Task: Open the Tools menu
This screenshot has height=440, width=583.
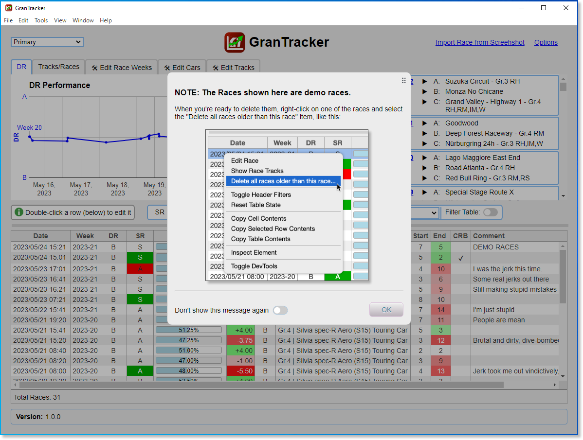Action: coord(41,20)
